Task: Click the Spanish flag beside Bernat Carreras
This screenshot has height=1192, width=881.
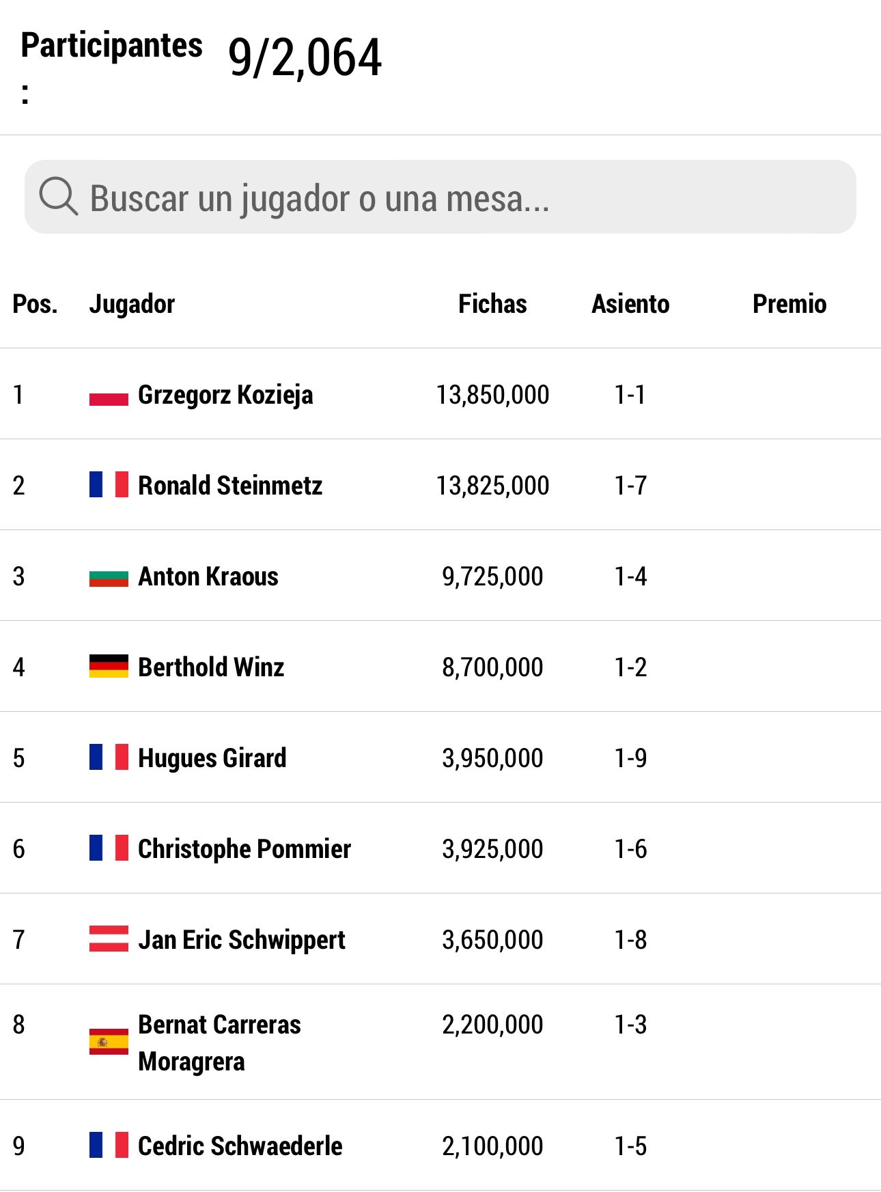Action: click(109, 1042)
